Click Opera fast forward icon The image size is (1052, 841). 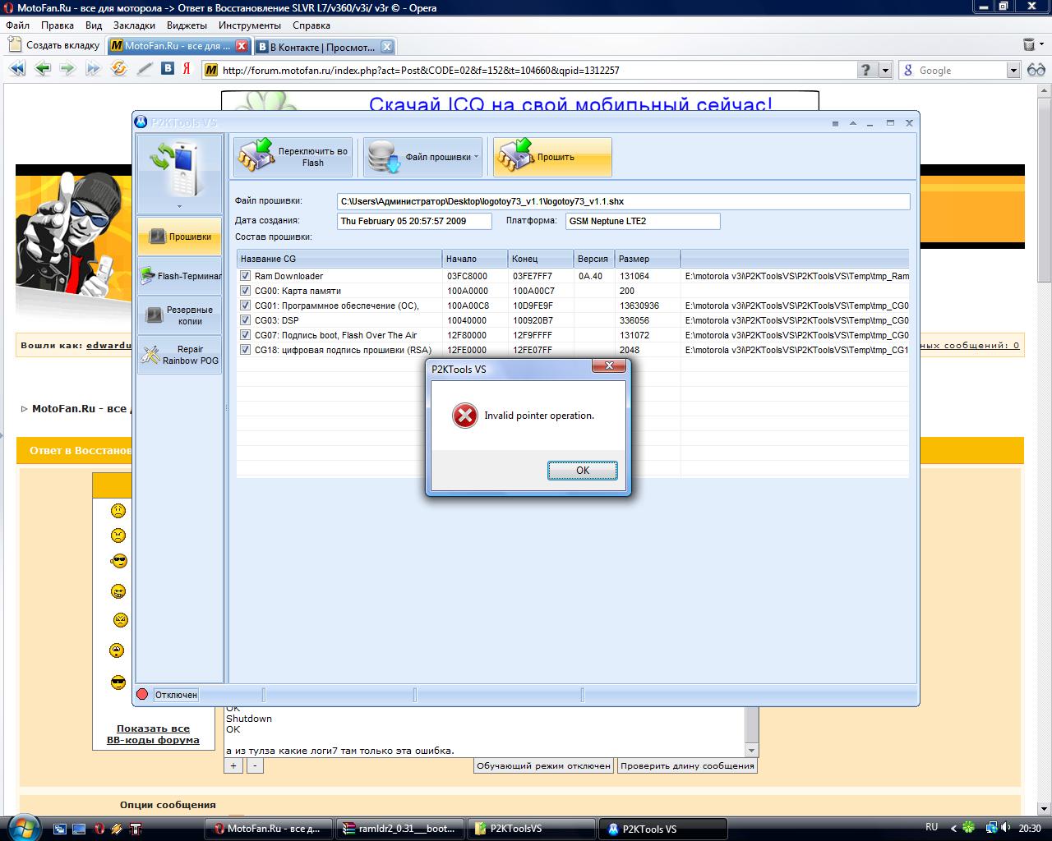(93, 70)
